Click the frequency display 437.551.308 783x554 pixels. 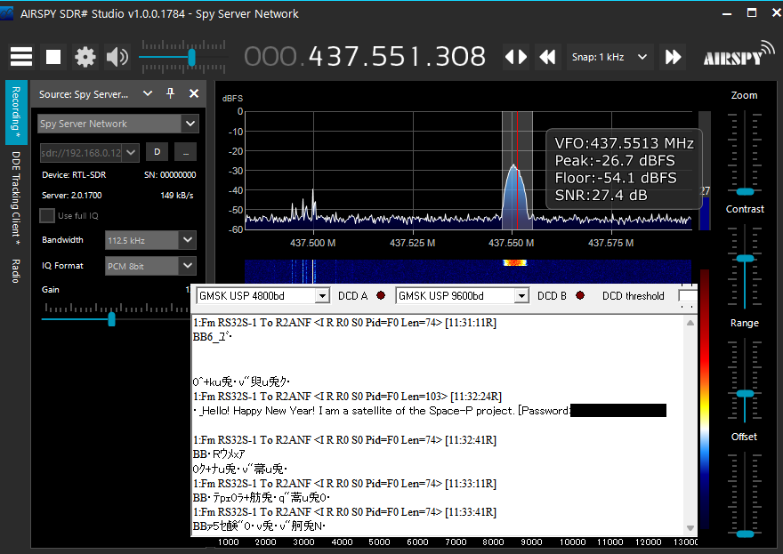coord(365,56)
